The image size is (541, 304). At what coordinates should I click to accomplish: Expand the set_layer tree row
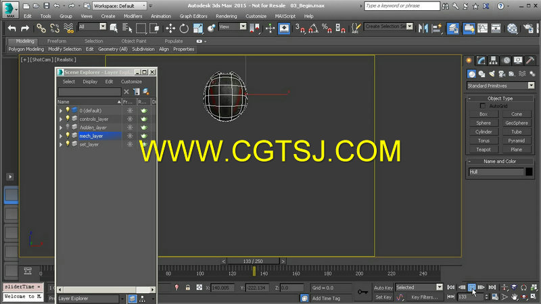pyautogui.click(x=61, y=145)
